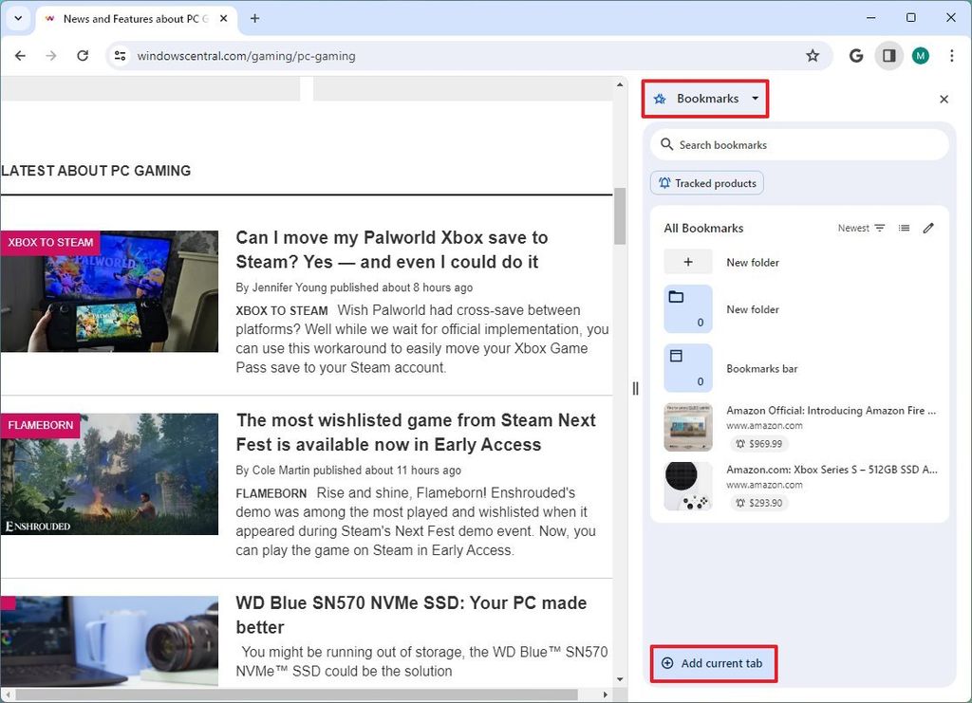The width and height of the screenshot is (972, 703).
Task: Switch bookmarks to compact list view
Action: click(904, 228)
